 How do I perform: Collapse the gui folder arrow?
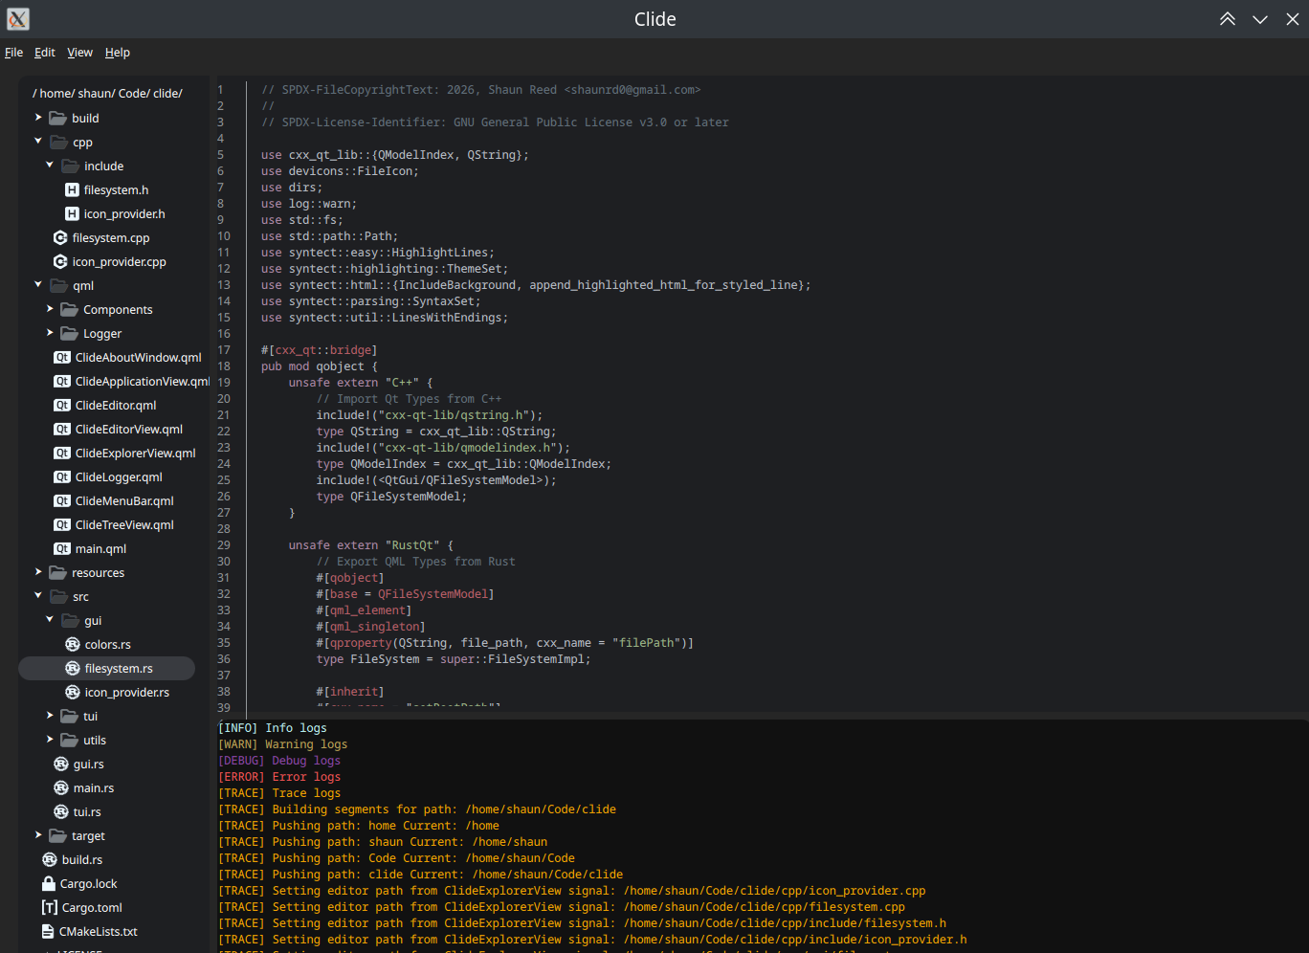click(x=50, y=620)
